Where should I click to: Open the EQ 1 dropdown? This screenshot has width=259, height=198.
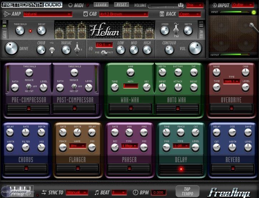coord(104,45)
